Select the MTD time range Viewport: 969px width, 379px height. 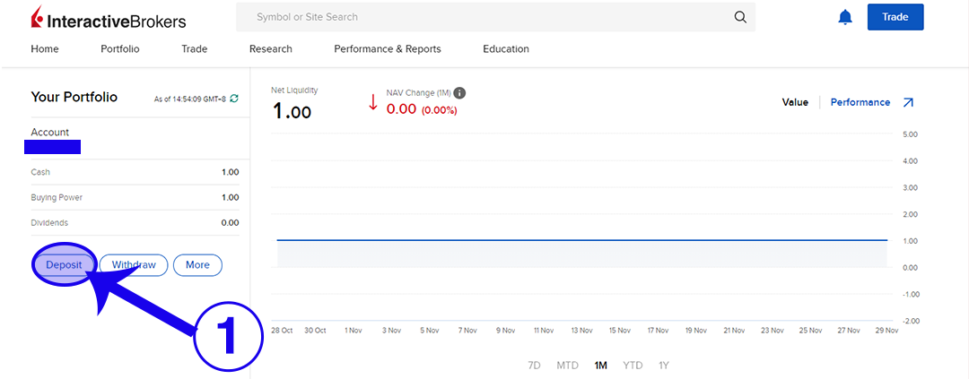567,366
